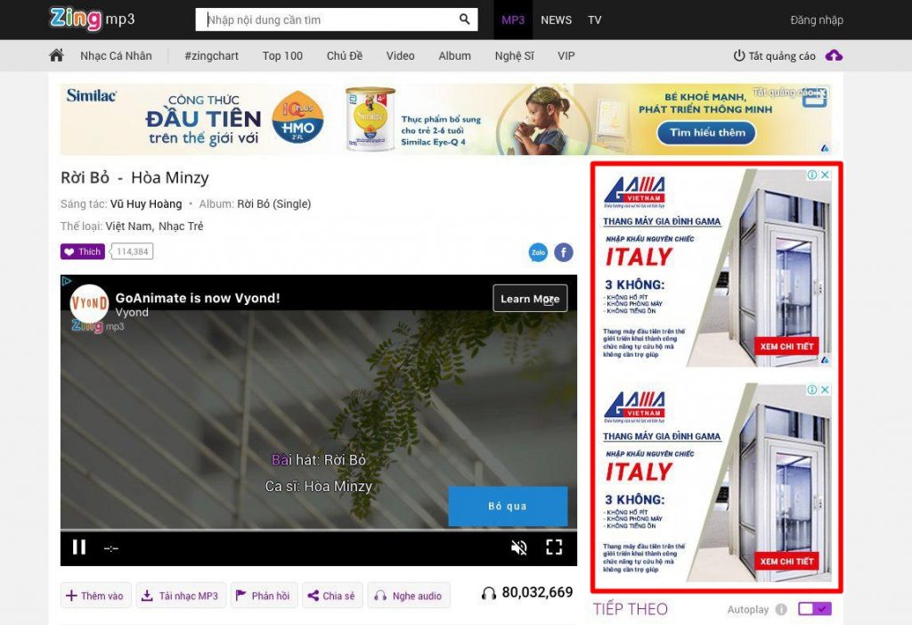912x625 pixels.
Task: Click the video progress bar
Action: coord(319,530)
